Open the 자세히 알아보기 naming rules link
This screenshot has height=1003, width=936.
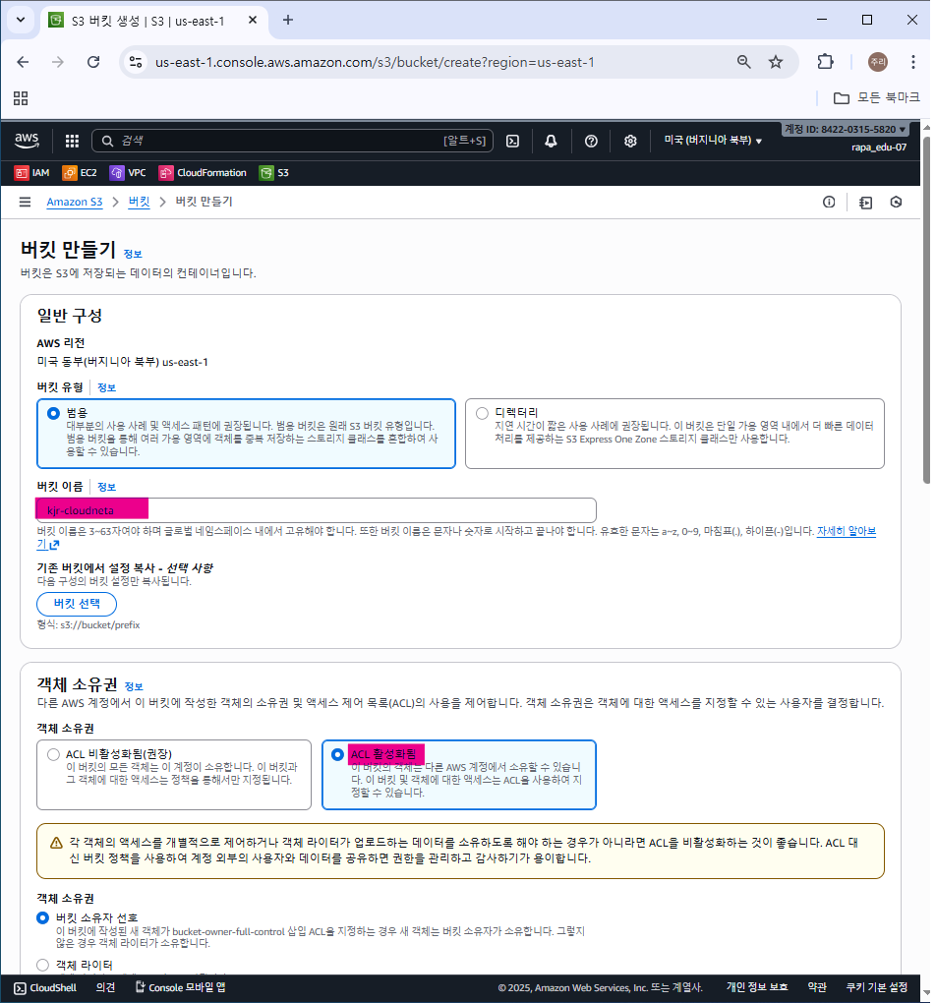coord(846,531)
